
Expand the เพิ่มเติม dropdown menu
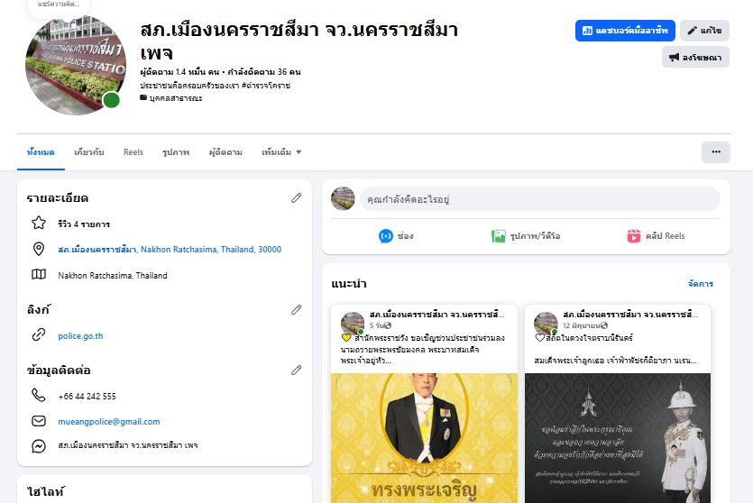click(281, 152)
